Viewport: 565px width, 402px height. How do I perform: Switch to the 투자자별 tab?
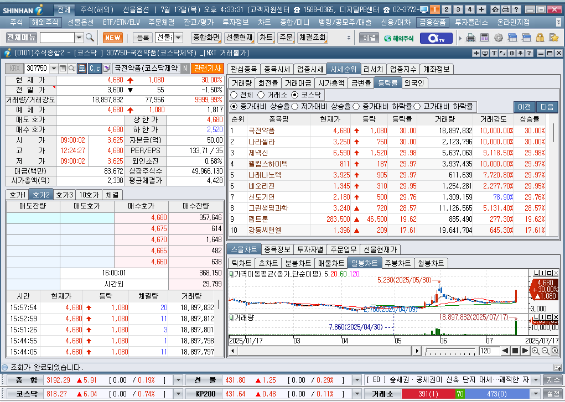[310, 249]
